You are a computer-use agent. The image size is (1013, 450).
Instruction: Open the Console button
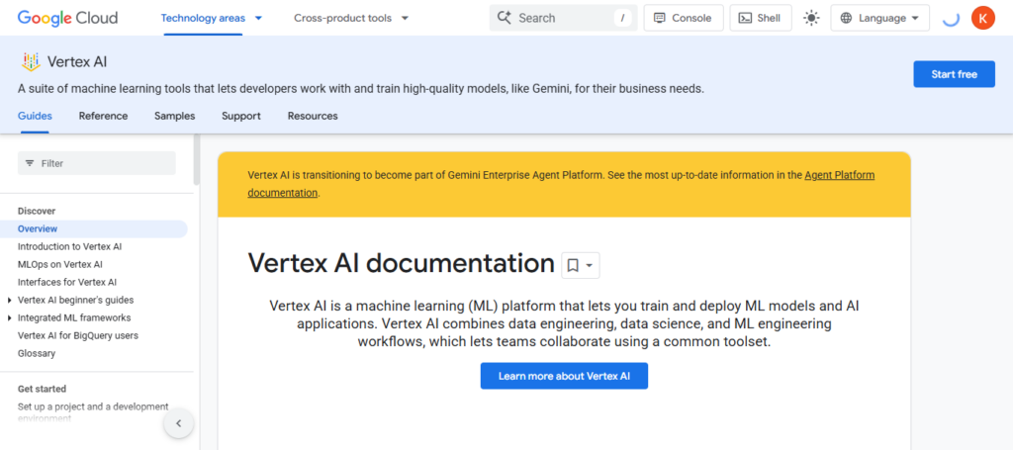tap(684, 18)
